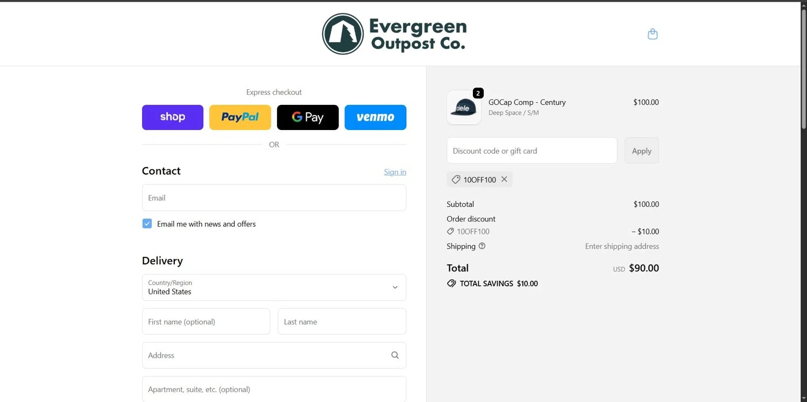This screenshot has height=402, width=807.
Task: Click the address search magnifier icon
Action: (x=395, y=355)
